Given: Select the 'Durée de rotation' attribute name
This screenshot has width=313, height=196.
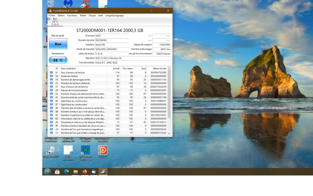Looking at the screenshot, I should [69, 76].
